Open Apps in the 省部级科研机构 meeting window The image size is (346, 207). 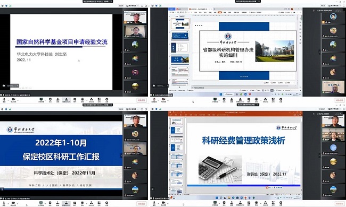pos(273,100)
